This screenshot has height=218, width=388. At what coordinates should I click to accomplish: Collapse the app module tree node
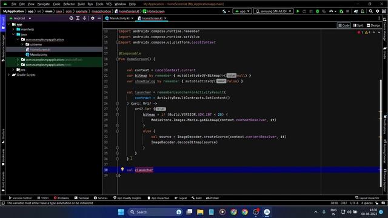point(9,24)
